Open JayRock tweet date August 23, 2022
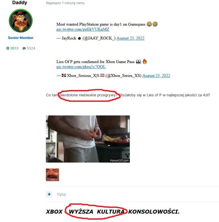This screenshot has height=222, width=219. tap(130, 38)
